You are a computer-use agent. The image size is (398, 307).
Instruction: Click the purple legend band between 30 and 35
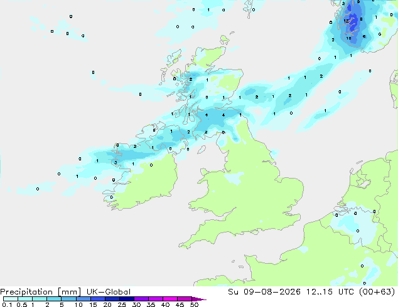tap(141, 299)
